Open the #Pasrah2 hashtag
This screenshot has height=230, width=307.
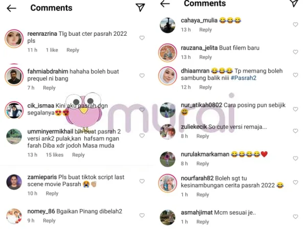click(244, 78)
